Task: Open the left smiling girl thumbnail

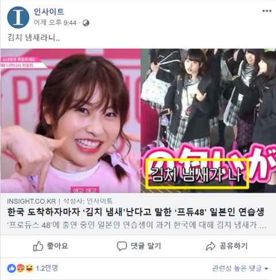Action: 71,121
